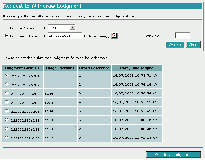Click the Lodger Account column header
This screenshot has height=160, width=205.
[x=60, y=68]
